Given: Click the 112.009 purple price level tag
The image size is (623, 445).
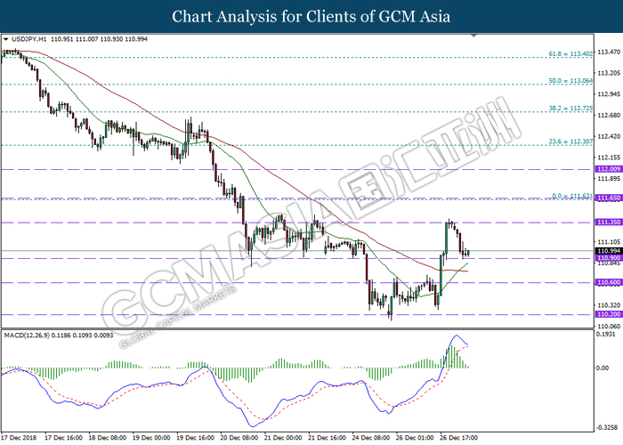Looking at the screenshot, I should click(609, 169).
